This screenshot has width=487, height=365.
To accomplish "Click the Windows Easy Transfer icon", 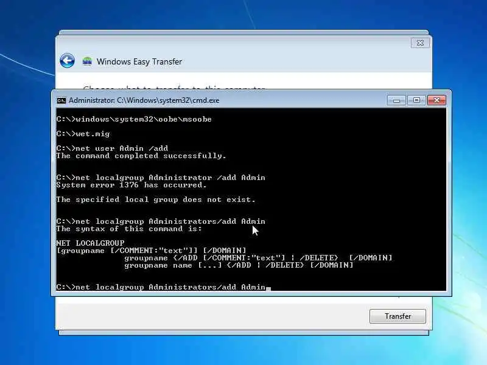I will 87,61.
